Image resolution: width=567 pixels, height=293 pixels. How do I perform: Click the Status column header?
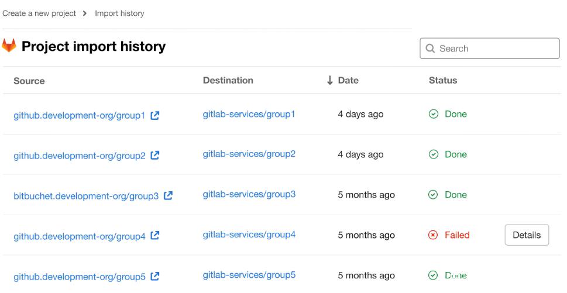(443, 80)
